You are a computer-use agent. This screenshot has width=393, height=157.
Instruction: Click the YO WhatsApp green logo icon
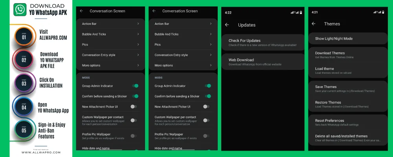[20, 9]
